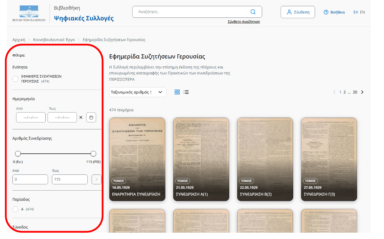384x239 pixels.
Task: Click Εφημερίδα Συζητήσεων Γερουσίας breadcrumb
Action: click(x=114, y=40)
